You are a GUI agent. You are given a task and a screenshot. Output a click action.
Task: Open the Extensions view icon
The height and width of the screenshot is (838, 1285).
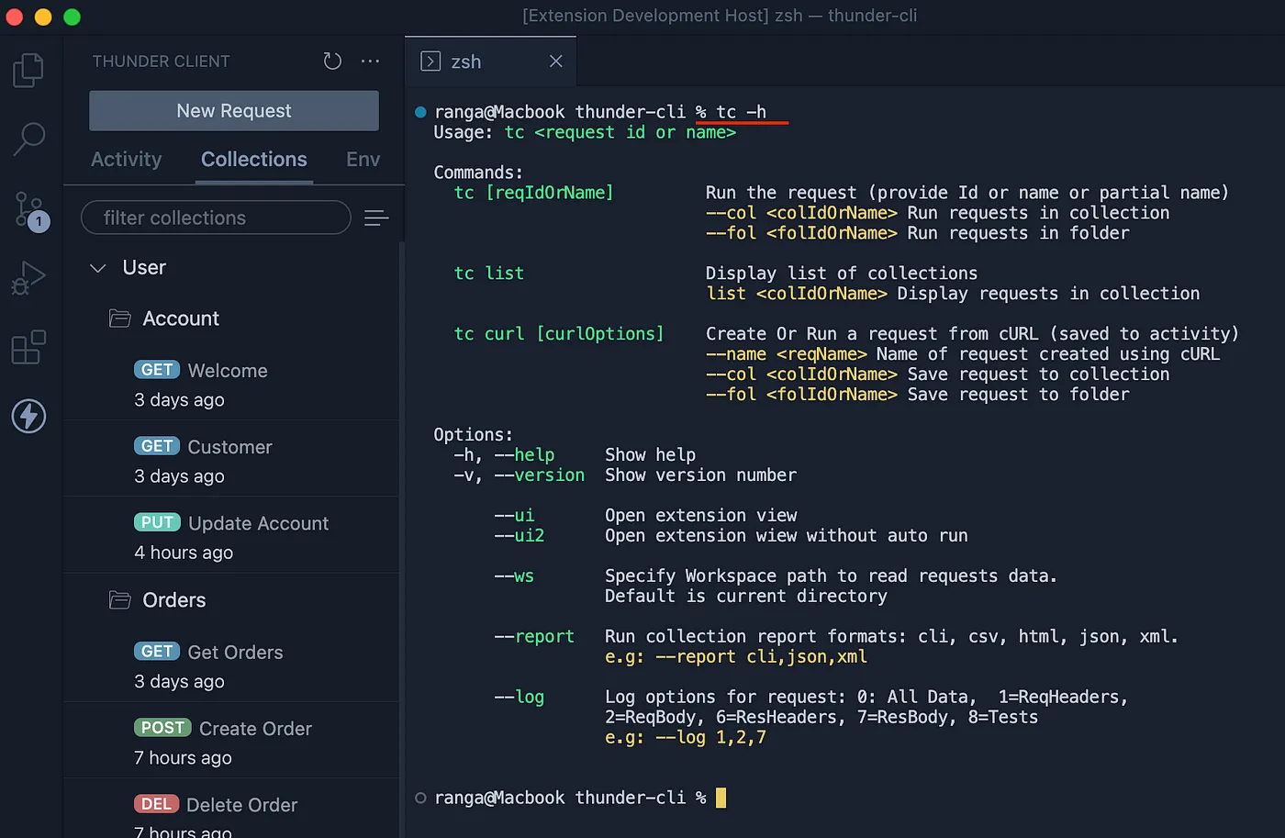(28, 347)
